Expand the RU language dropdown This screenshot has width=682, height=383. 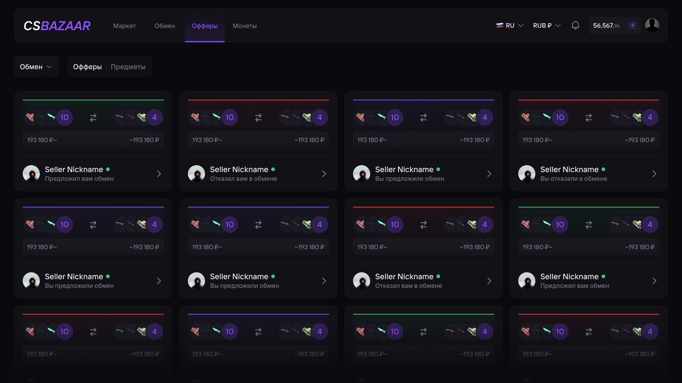click(x=510, y=26)
